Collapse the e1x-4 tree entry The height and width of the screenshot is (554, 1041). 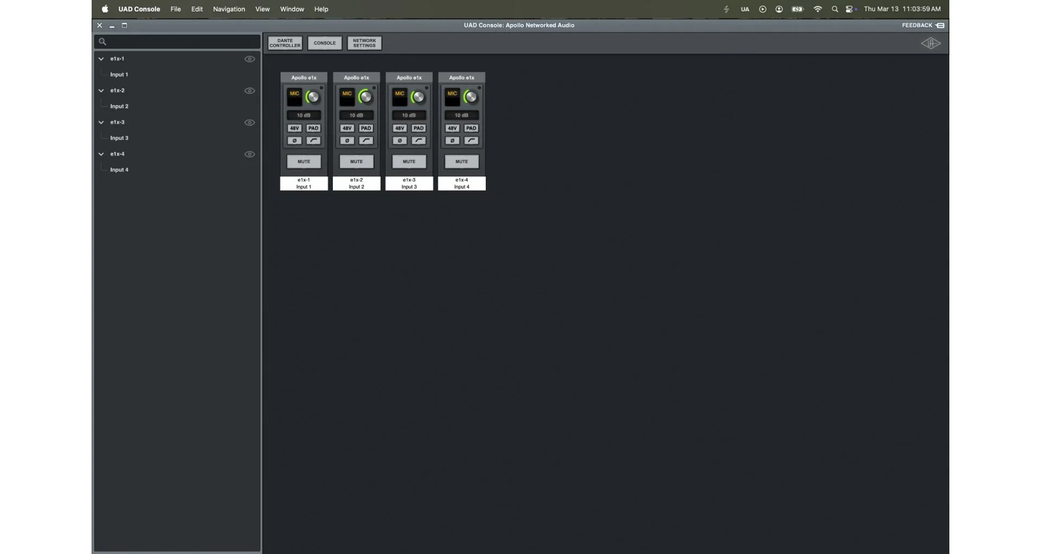click(x=101, y=154)
